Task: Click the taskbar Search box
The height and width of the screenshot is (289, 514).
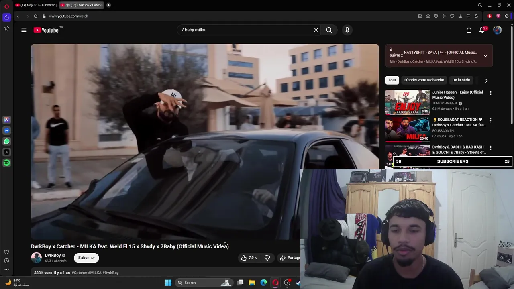Action: pos(204,283)
